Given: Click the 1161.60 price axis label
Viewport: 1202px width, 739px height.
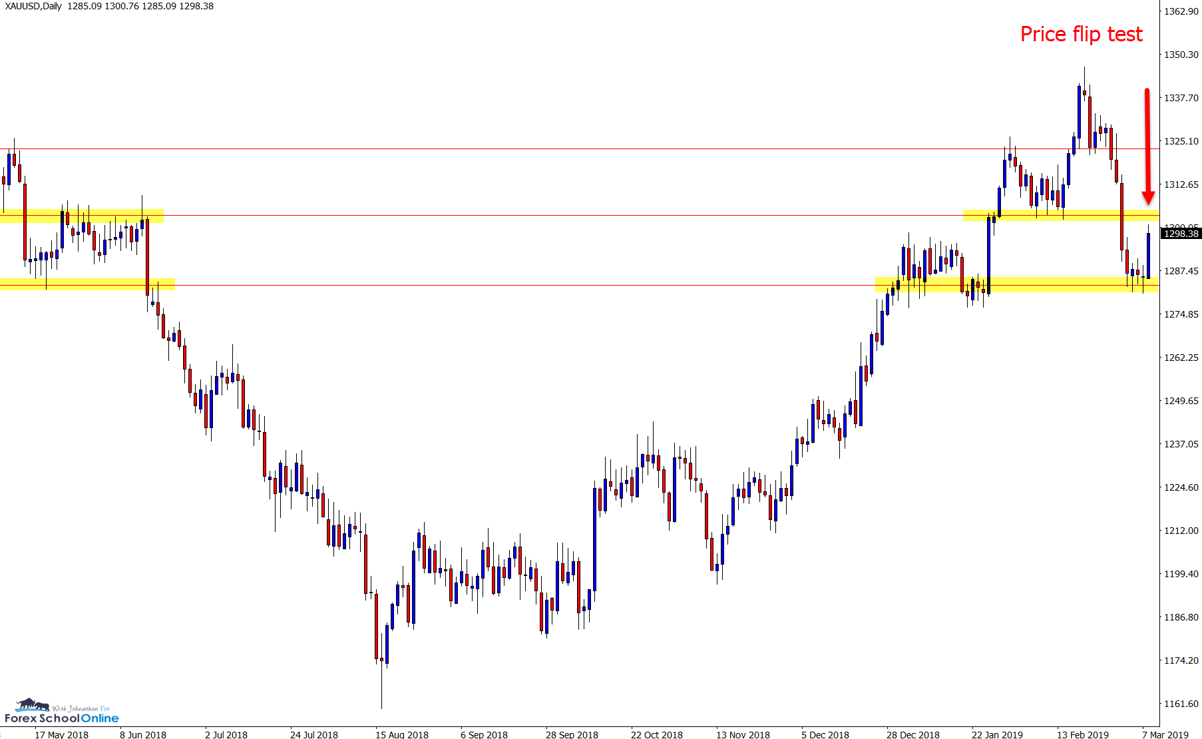Looking at the screenshot, I should [1181, 704].
